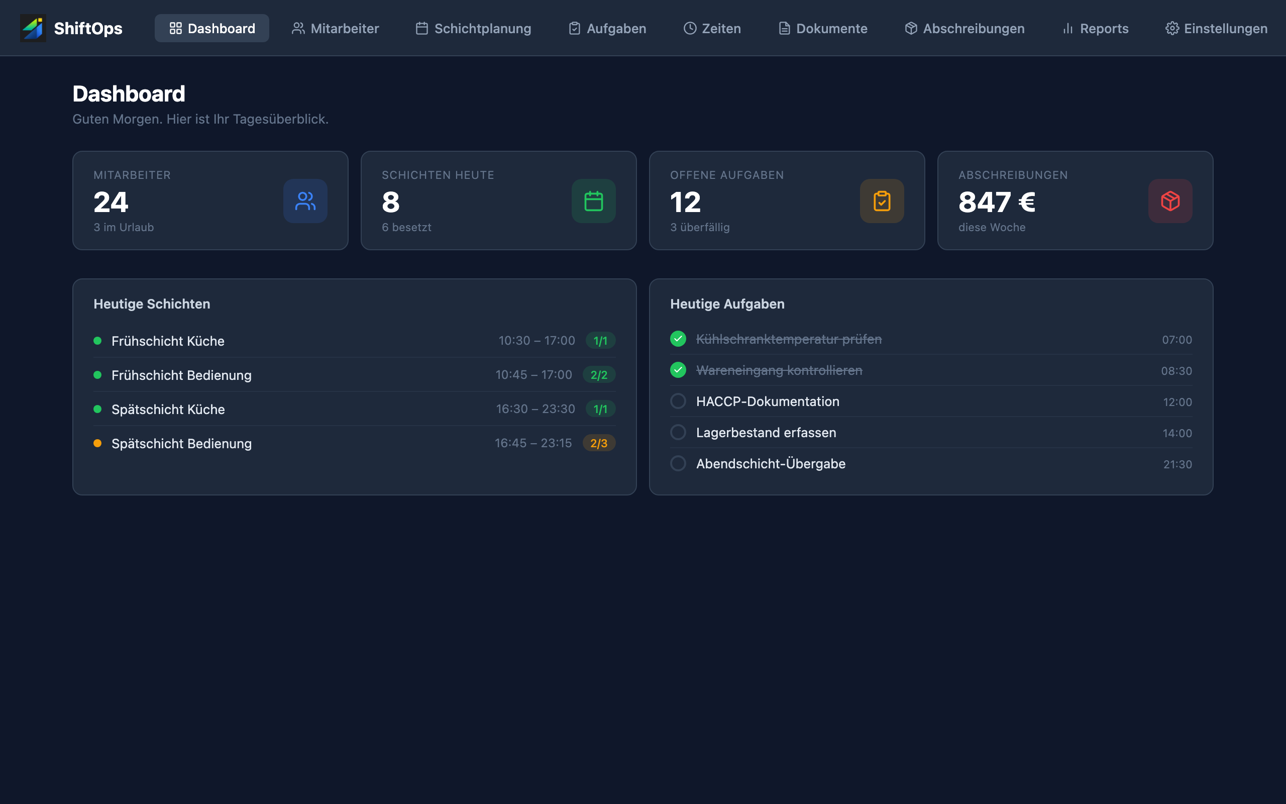Select the clock icon next to Zeiten
This screenshot has height=804, width=1286.
tap(690, 28)
